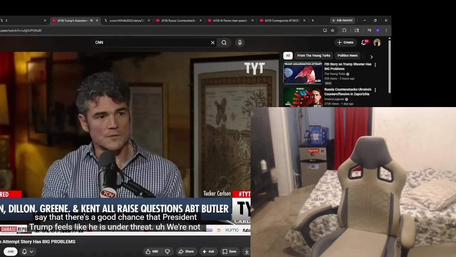456x257 pixels.
Task: Open the browser extensions puzzle icon
Action: click(x=344, y=30)
